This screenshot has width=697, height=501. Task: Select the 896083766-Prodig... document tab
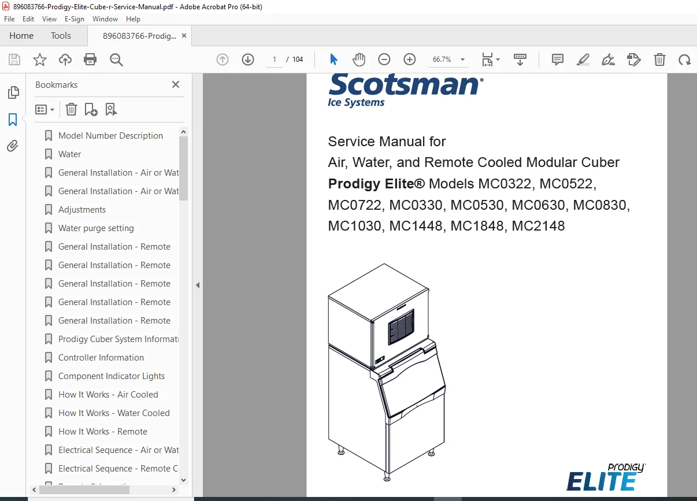tap(139, 36)
